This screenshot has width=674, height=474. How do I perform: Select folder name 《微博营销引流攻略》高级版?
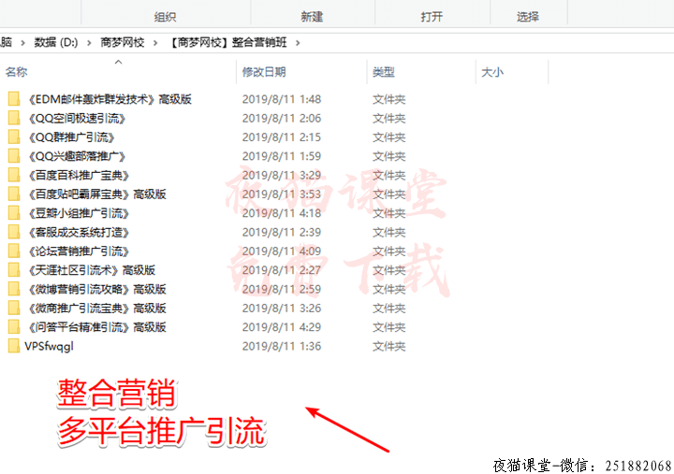pos(96,289)
